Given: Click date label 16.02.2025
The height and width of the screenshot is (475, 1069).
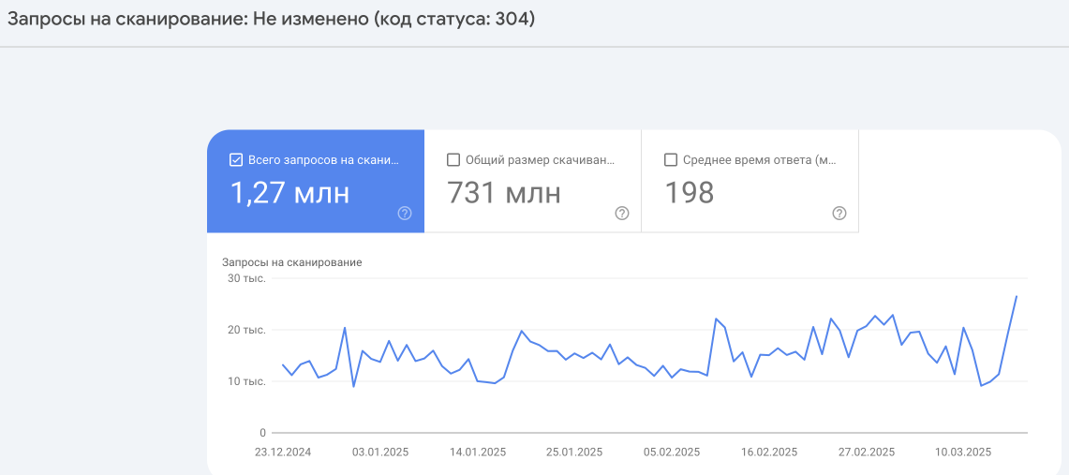Looking at the screenshot, I should point(768,453).
